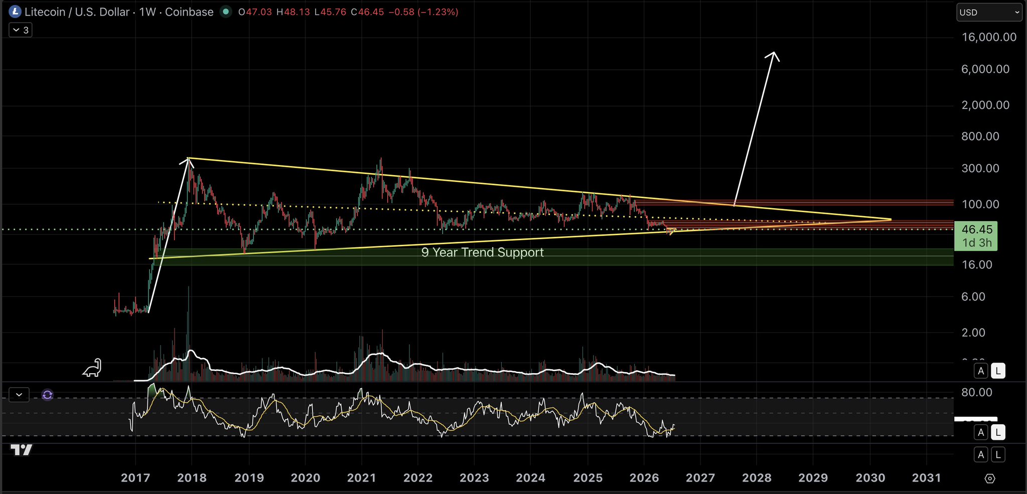Click the 100.00 price scale label
The width and height of the screenshot is (1027, 494).
click(980, 204)
